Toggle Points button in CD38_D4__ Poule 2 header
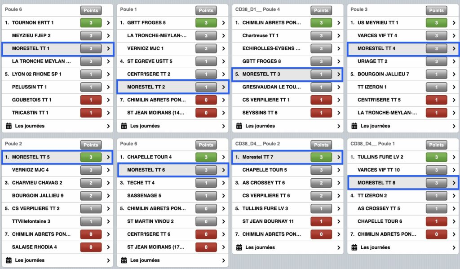This screenshot has height=269, width=460. (x=321, y=145)
